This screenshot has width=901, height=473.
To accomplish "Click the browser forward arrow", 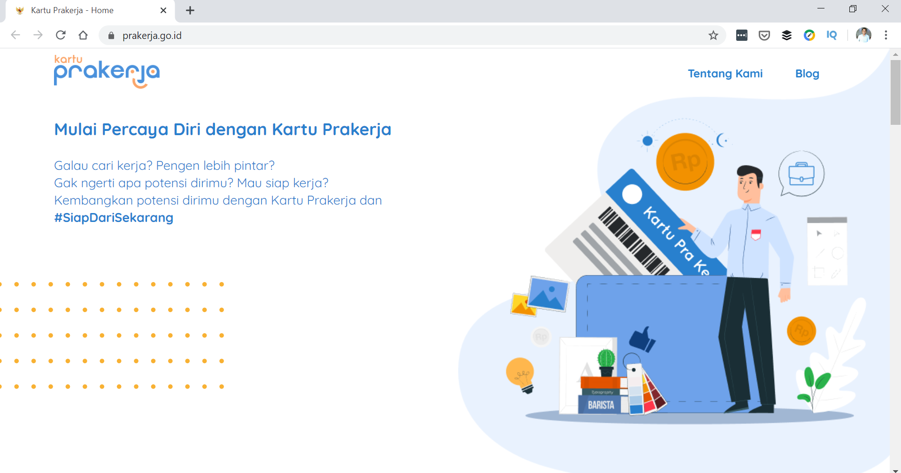I will 38,35.
